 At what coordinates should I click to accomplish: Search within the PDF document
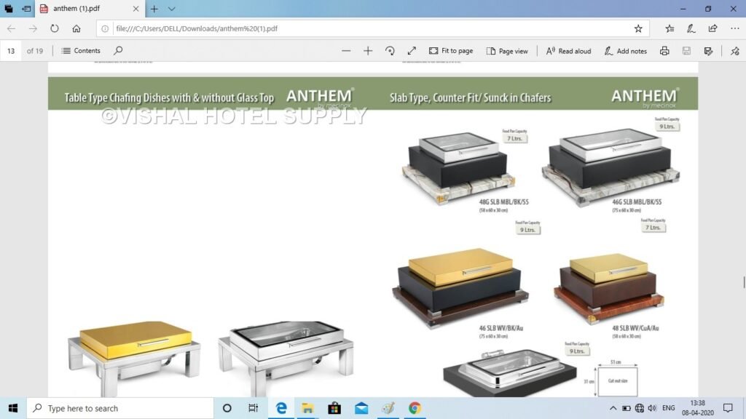coord(118,50)
